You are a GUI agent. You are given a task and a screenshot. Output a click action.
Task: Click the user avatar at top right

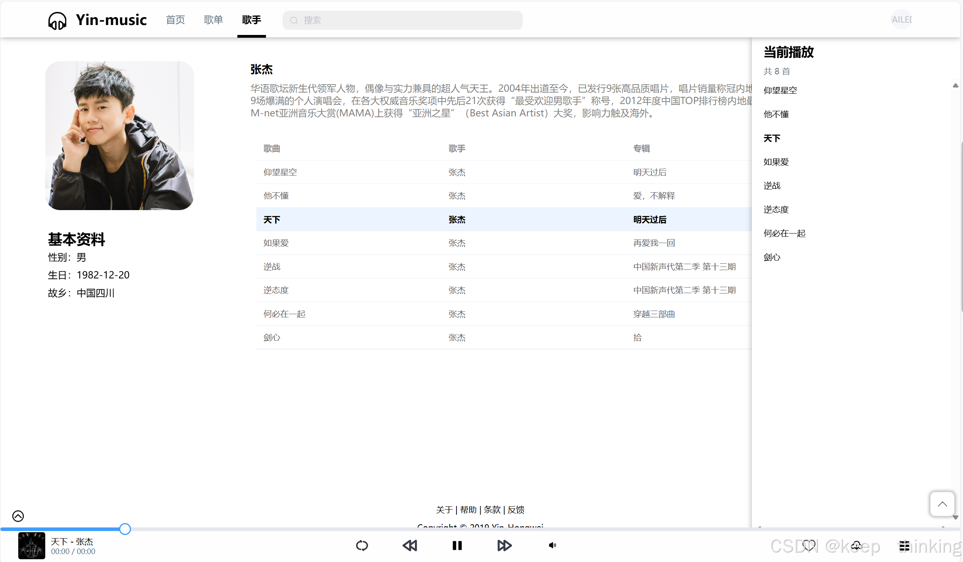901,19
